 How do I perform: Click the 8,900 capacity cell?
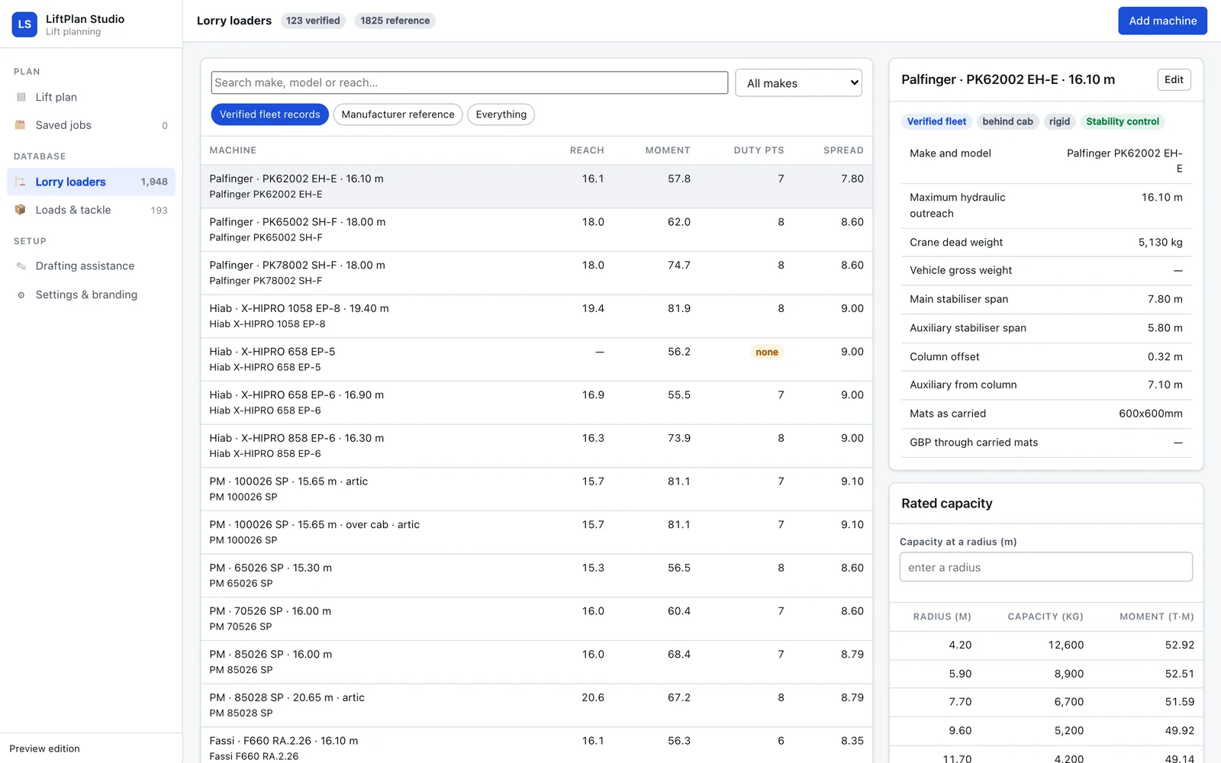pyautogui.click(x=1068, y=674)
